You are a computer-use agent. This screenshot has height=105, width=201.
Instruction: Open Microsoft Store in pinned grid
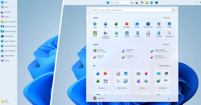coord(148,25)
